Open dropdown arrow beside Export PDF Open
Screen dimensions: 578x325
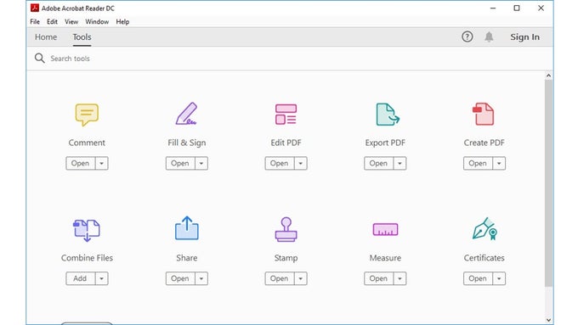(x=400, y=164)
